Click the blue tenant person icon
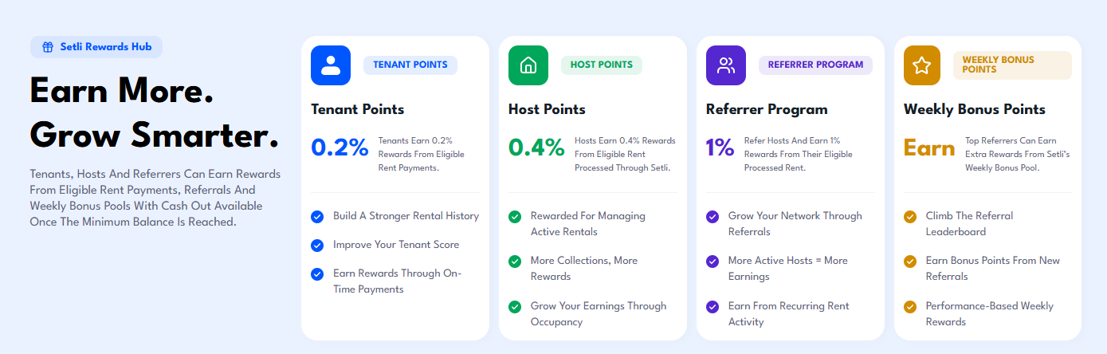Image resolution: width=1107 pixels, height=354 pixels. 331,65
